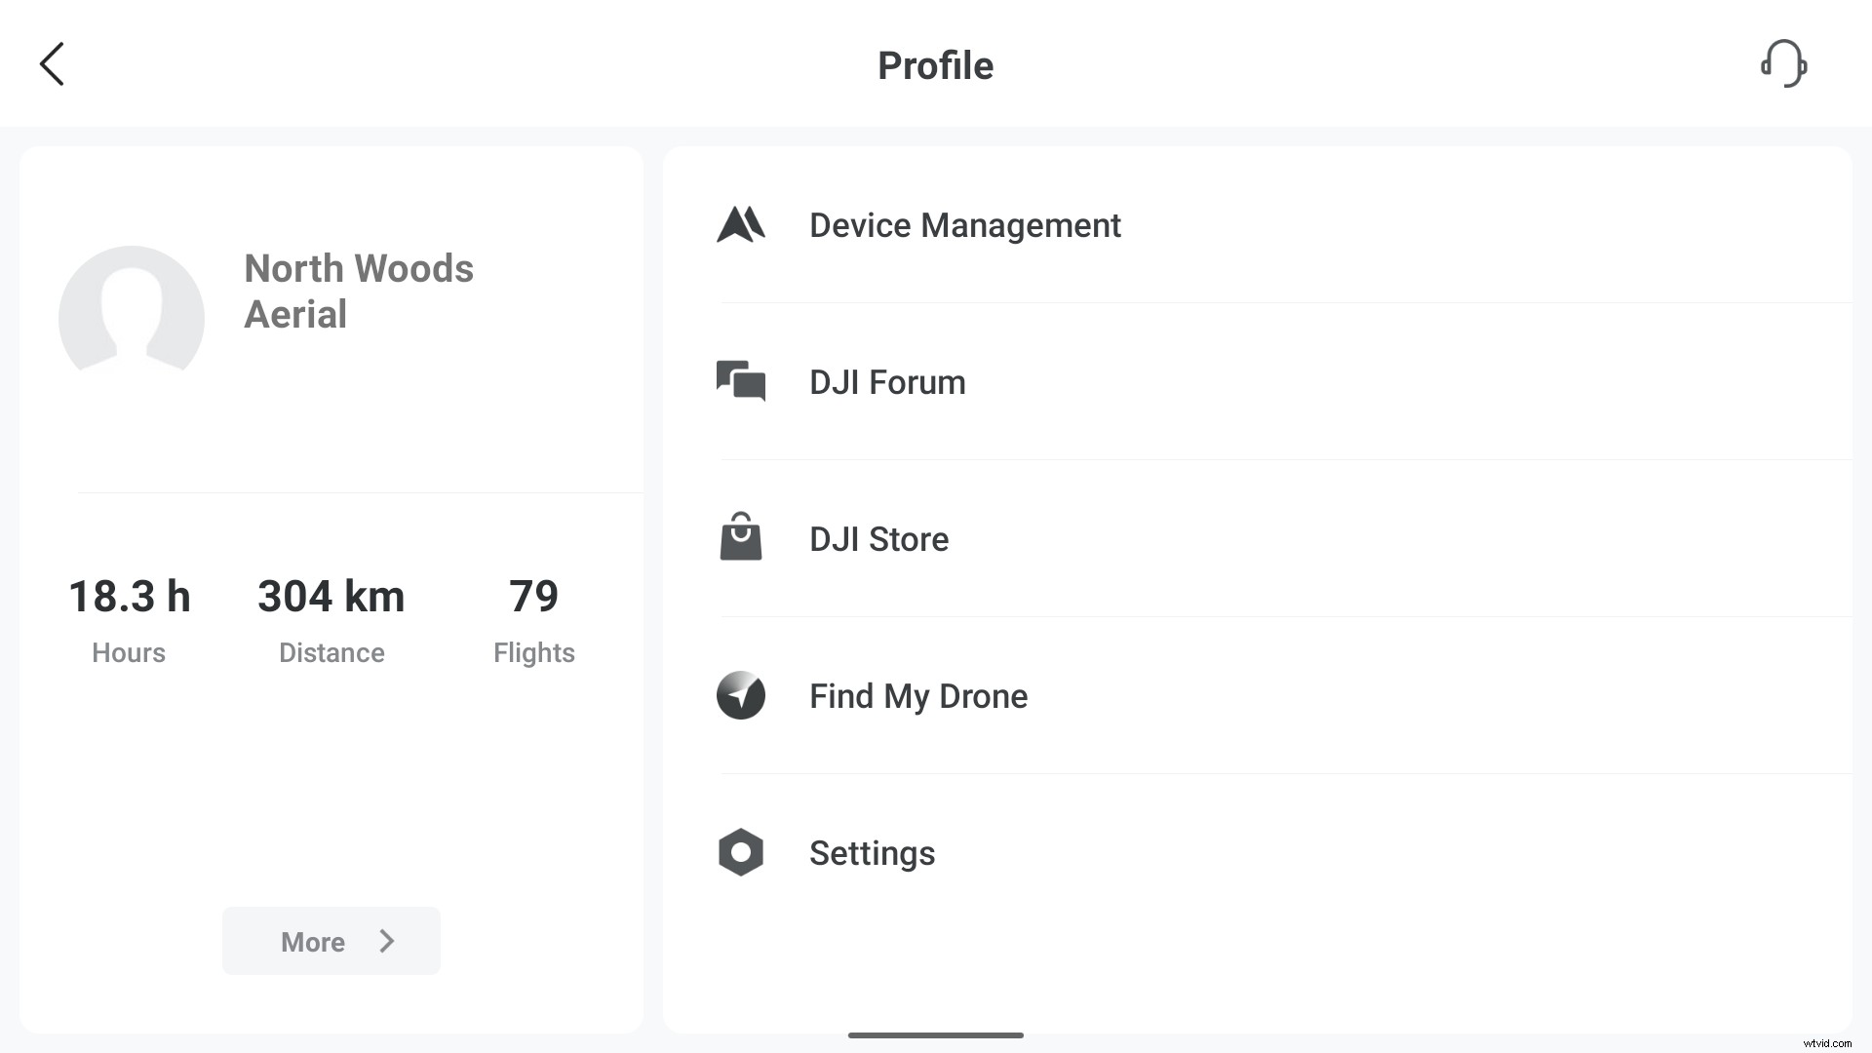Click the chevron next to More

click(387, 941)
